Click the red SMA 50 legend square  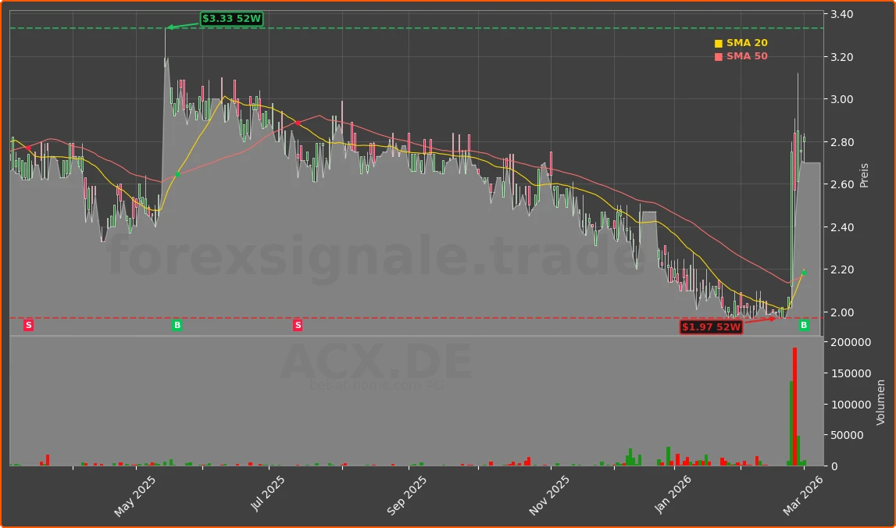click(x=718, y=55)
